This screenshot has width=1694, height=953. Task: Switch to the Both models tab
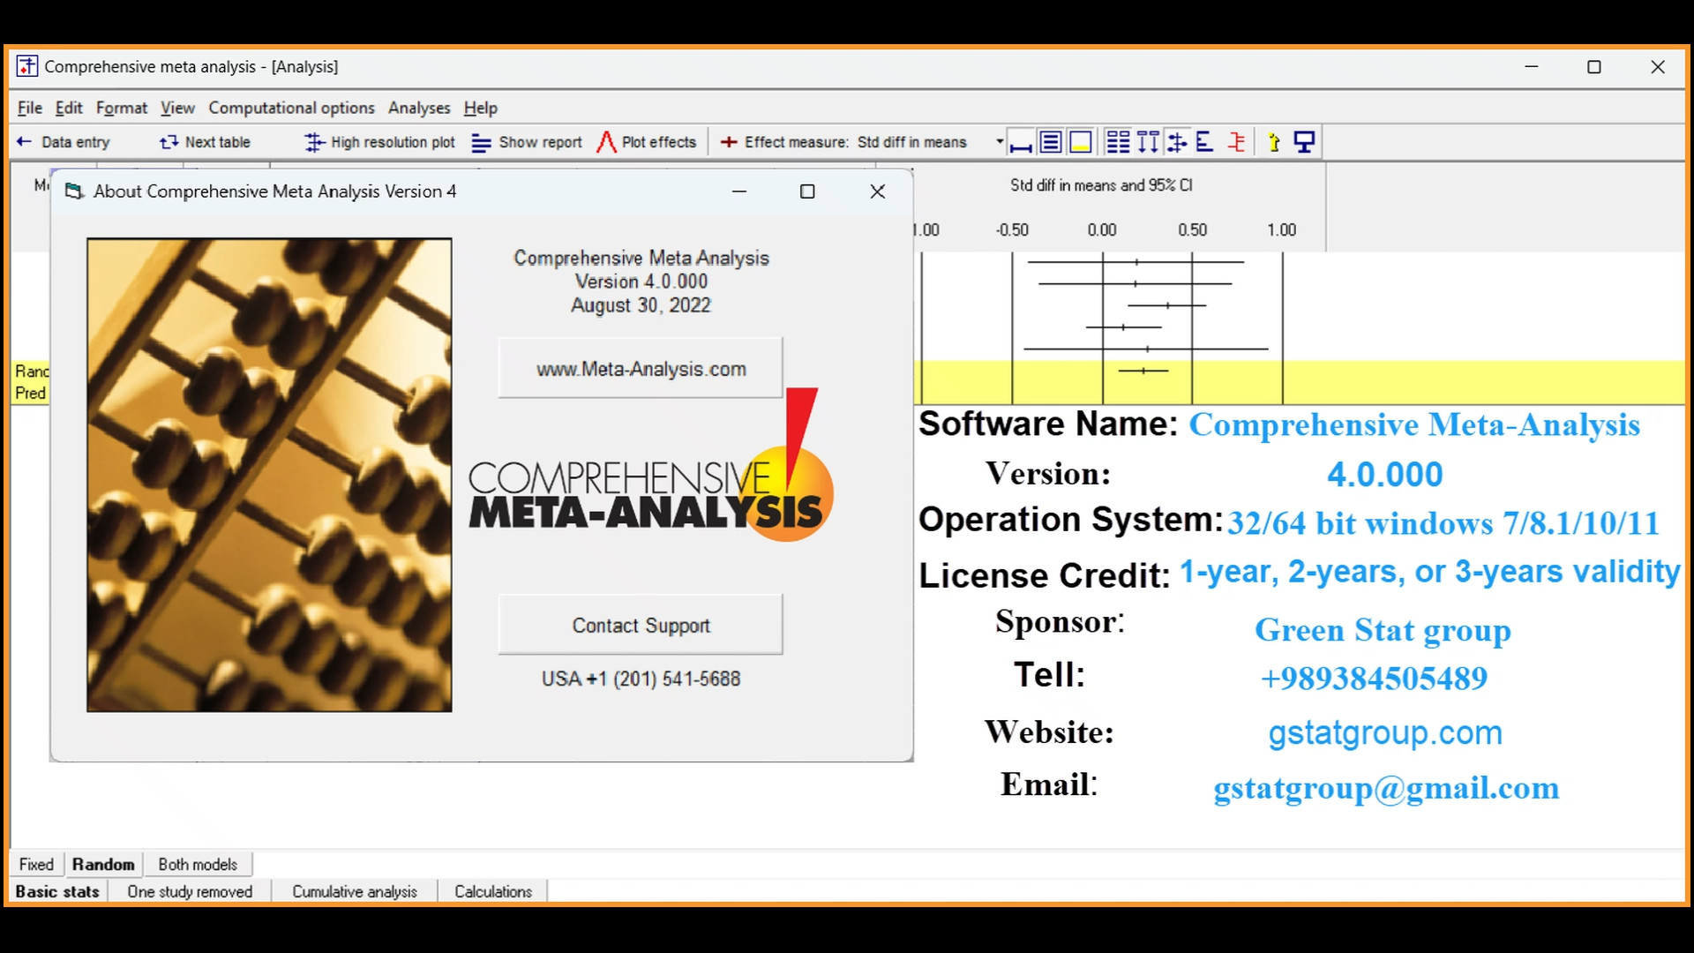point(198,865)
